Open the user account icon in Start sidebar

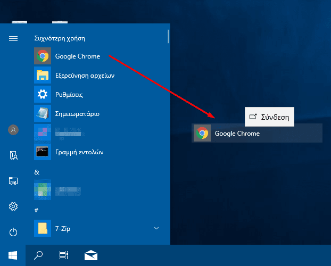click(13, 130)
